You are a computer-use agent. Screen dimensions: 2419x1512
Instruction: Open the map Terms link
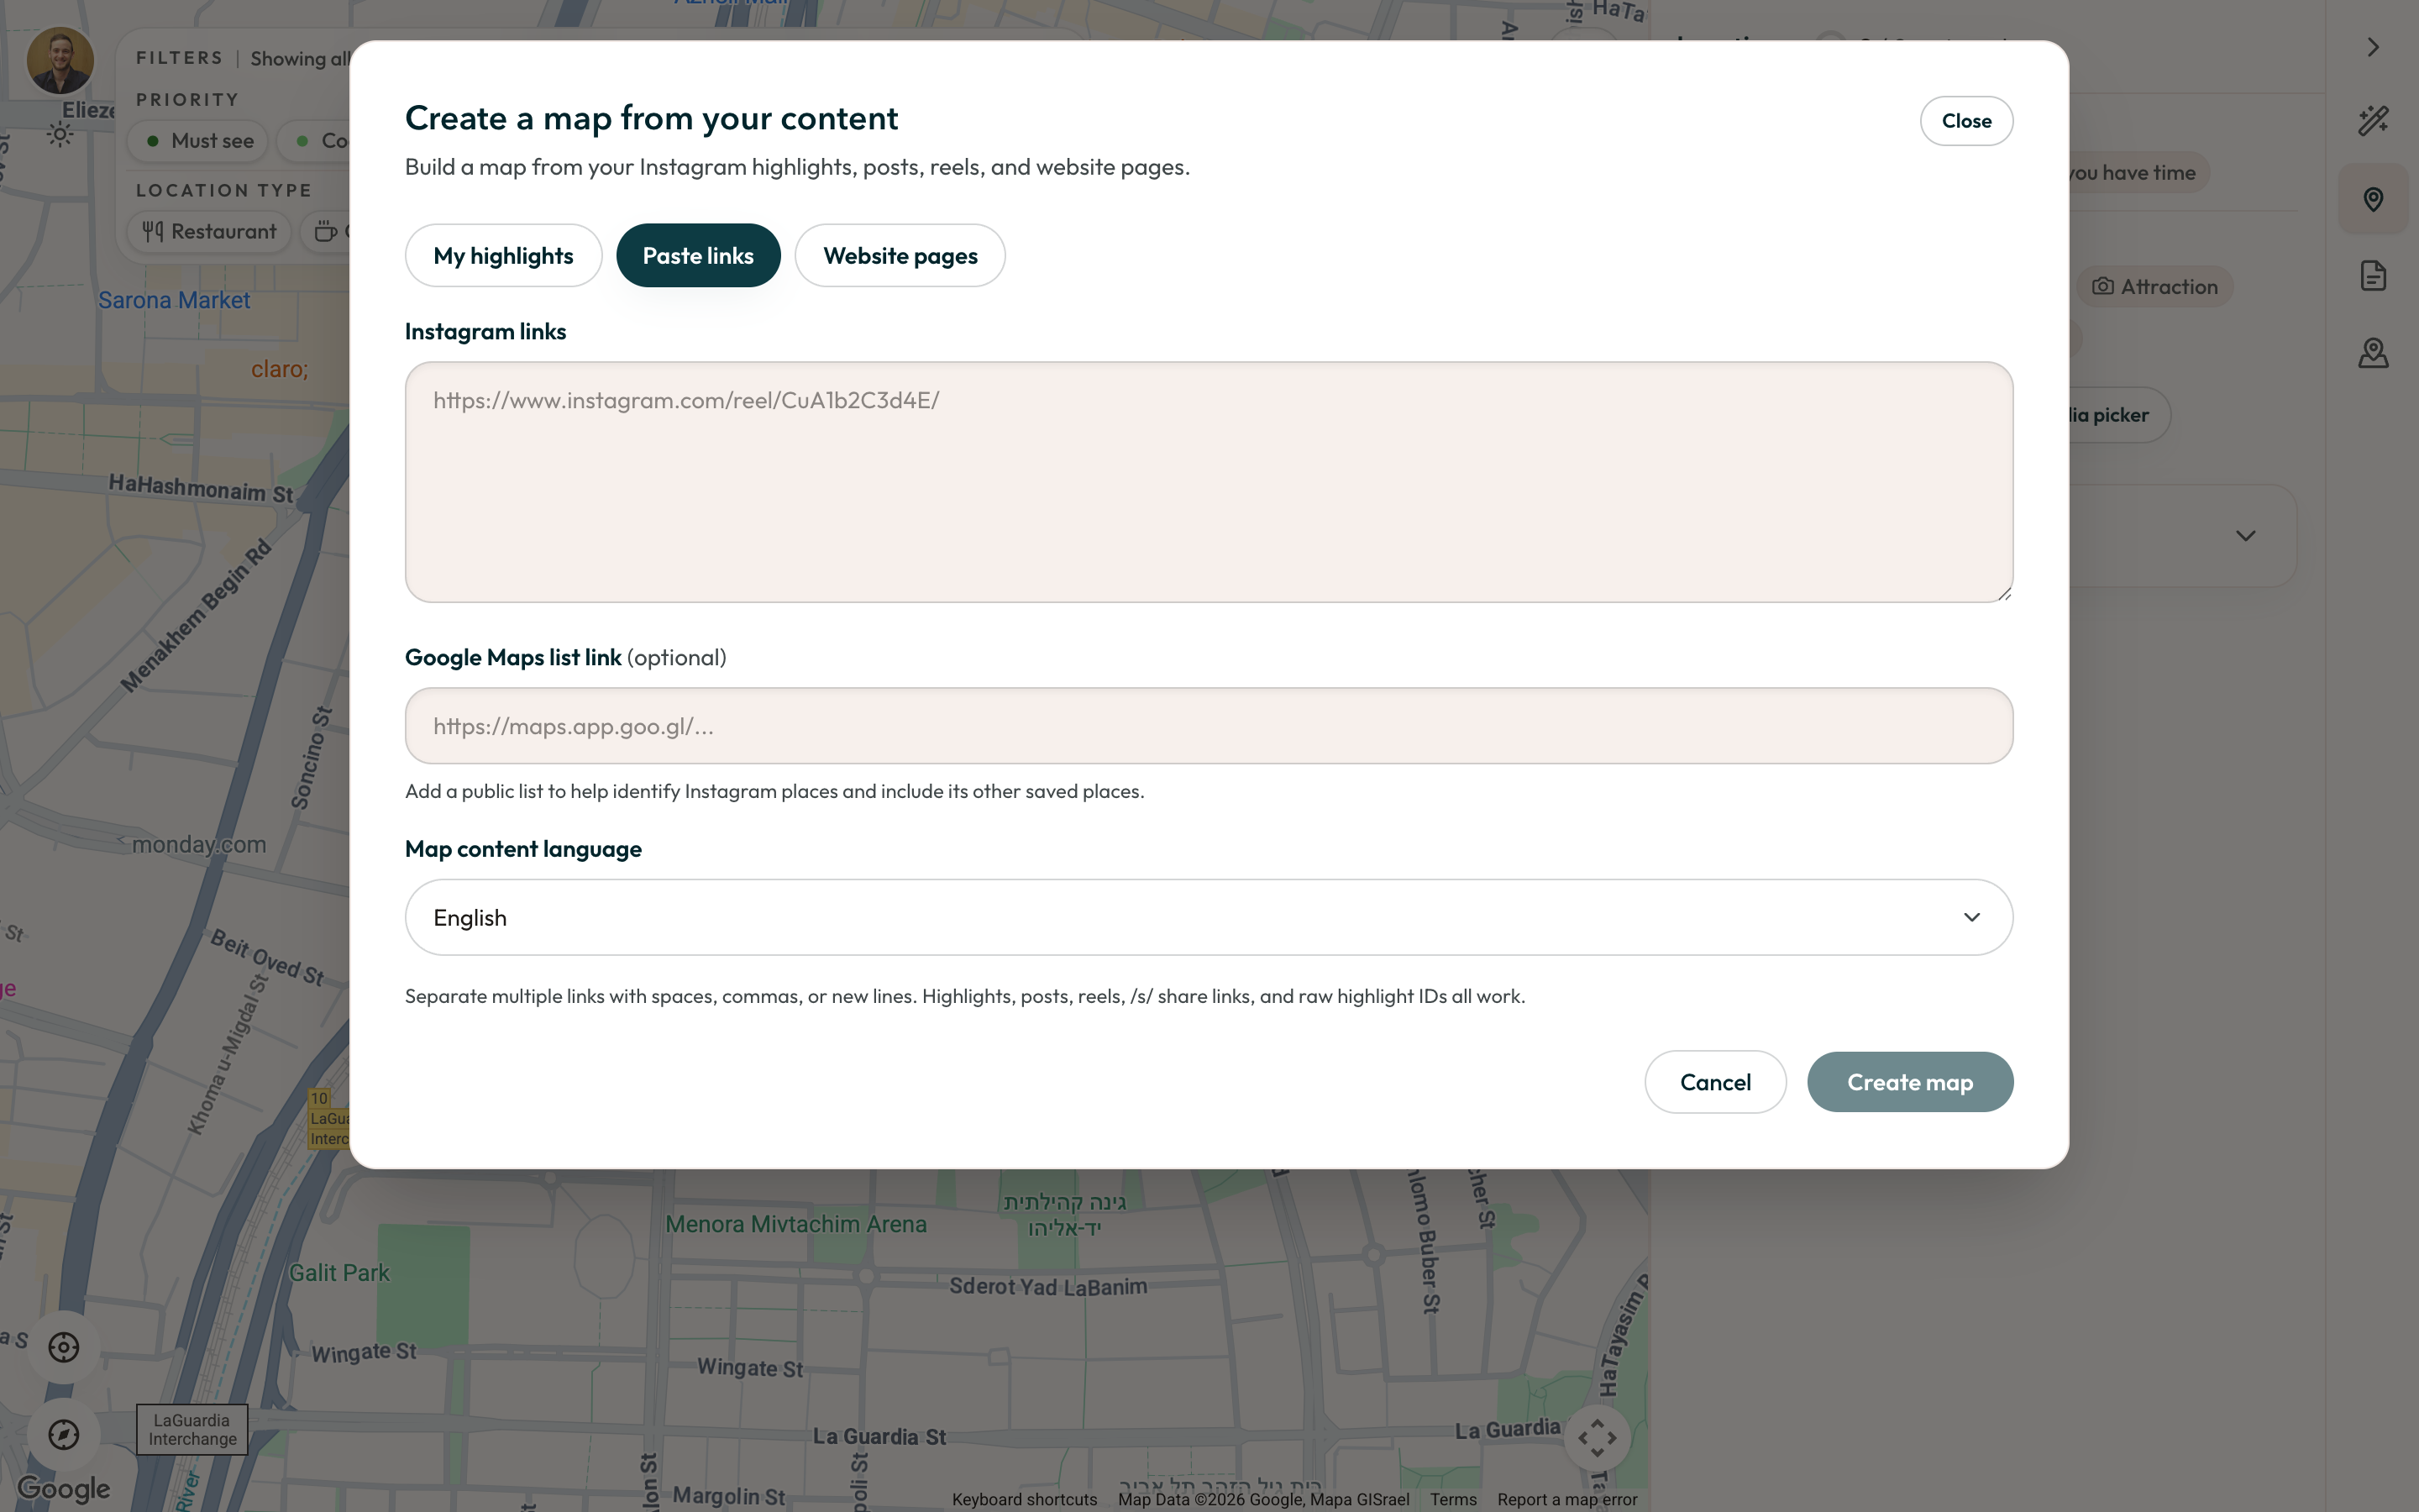(x=1452, y=1499)
